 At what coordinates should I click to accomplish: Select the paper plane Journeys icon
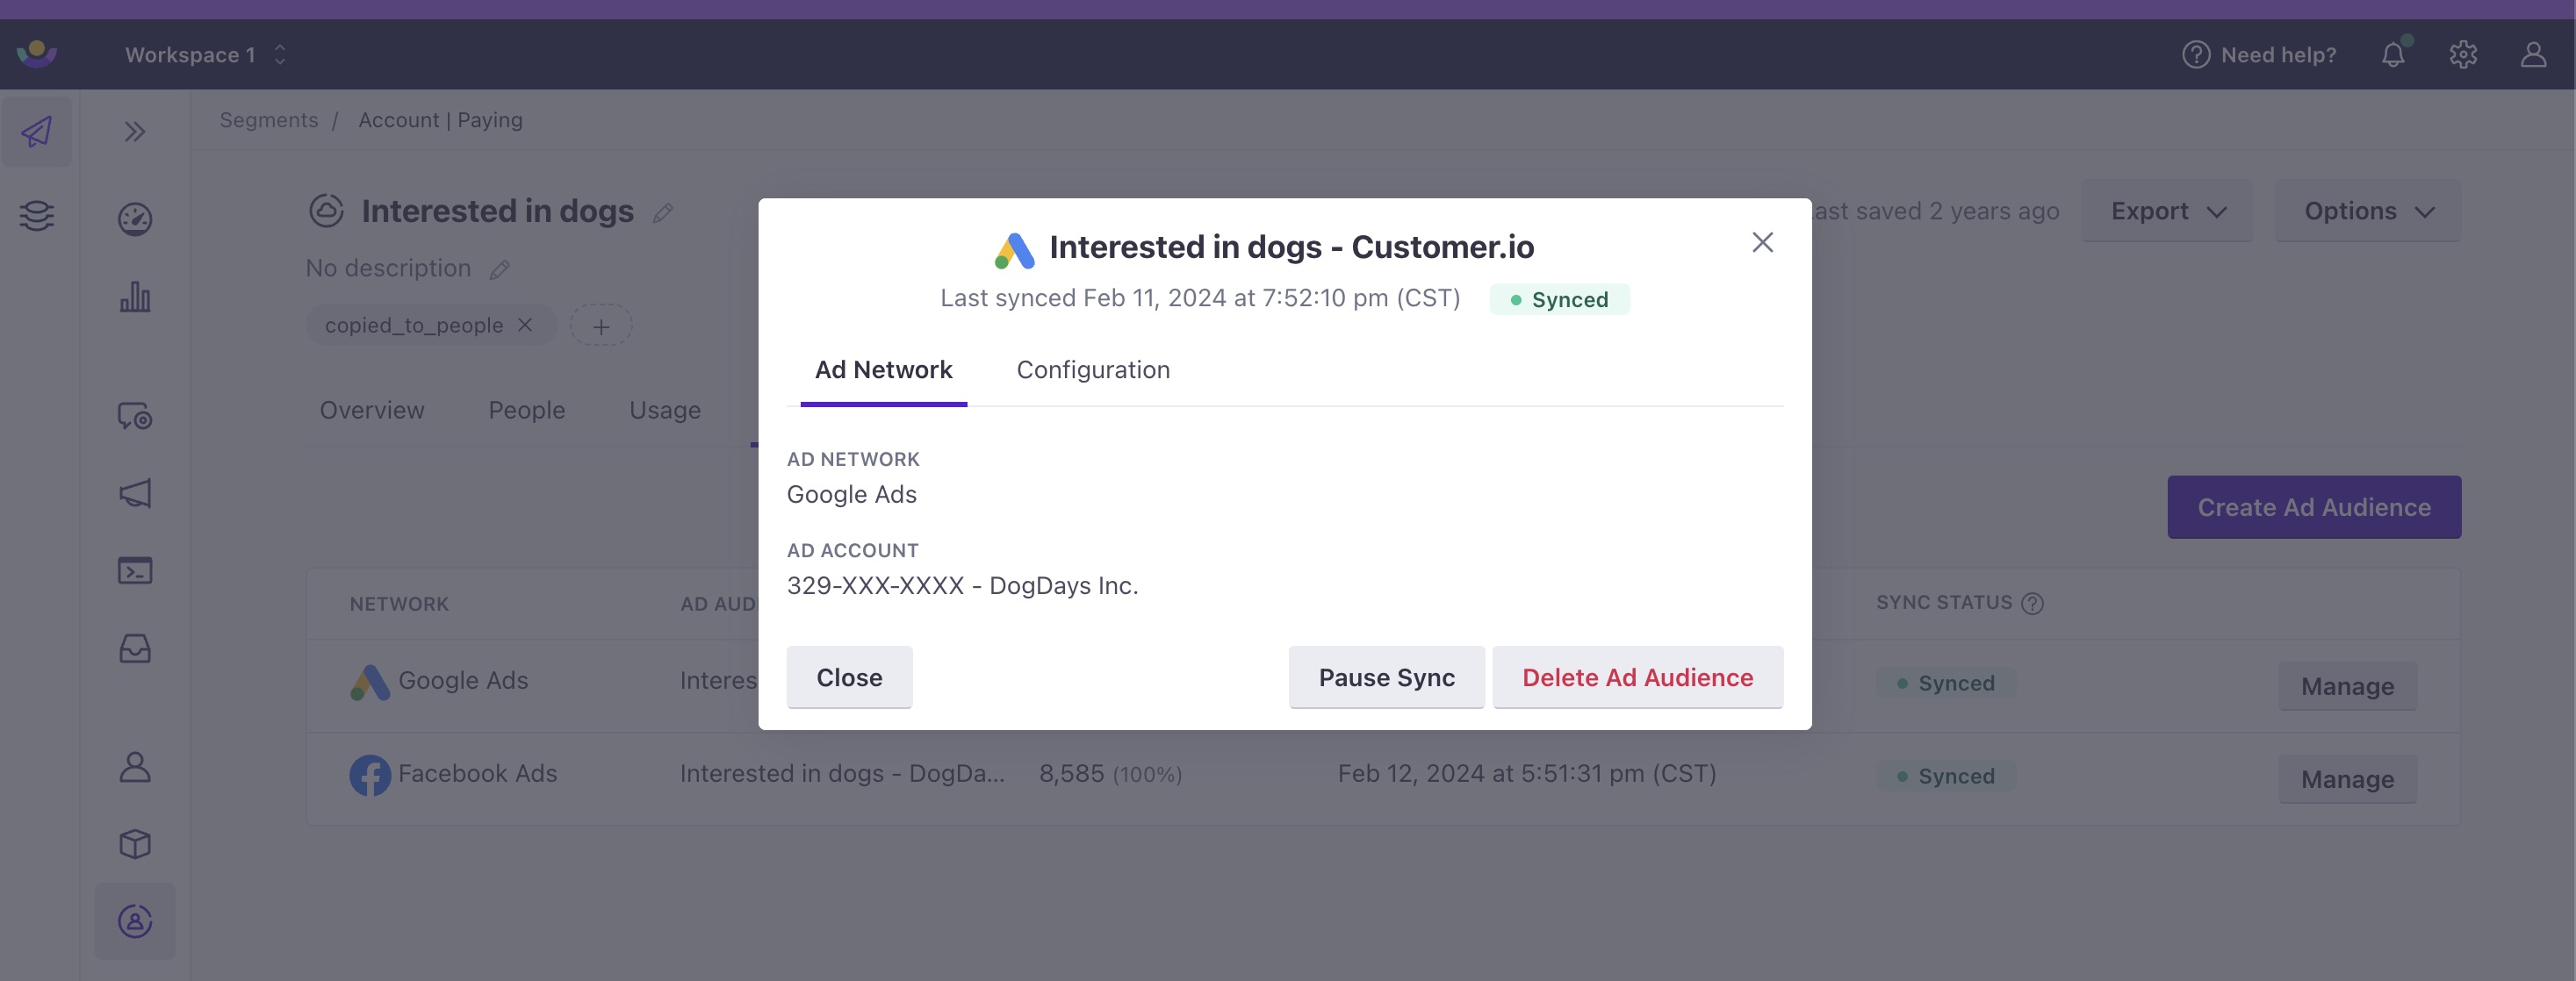pyautogui.click(x=37, y=131)
